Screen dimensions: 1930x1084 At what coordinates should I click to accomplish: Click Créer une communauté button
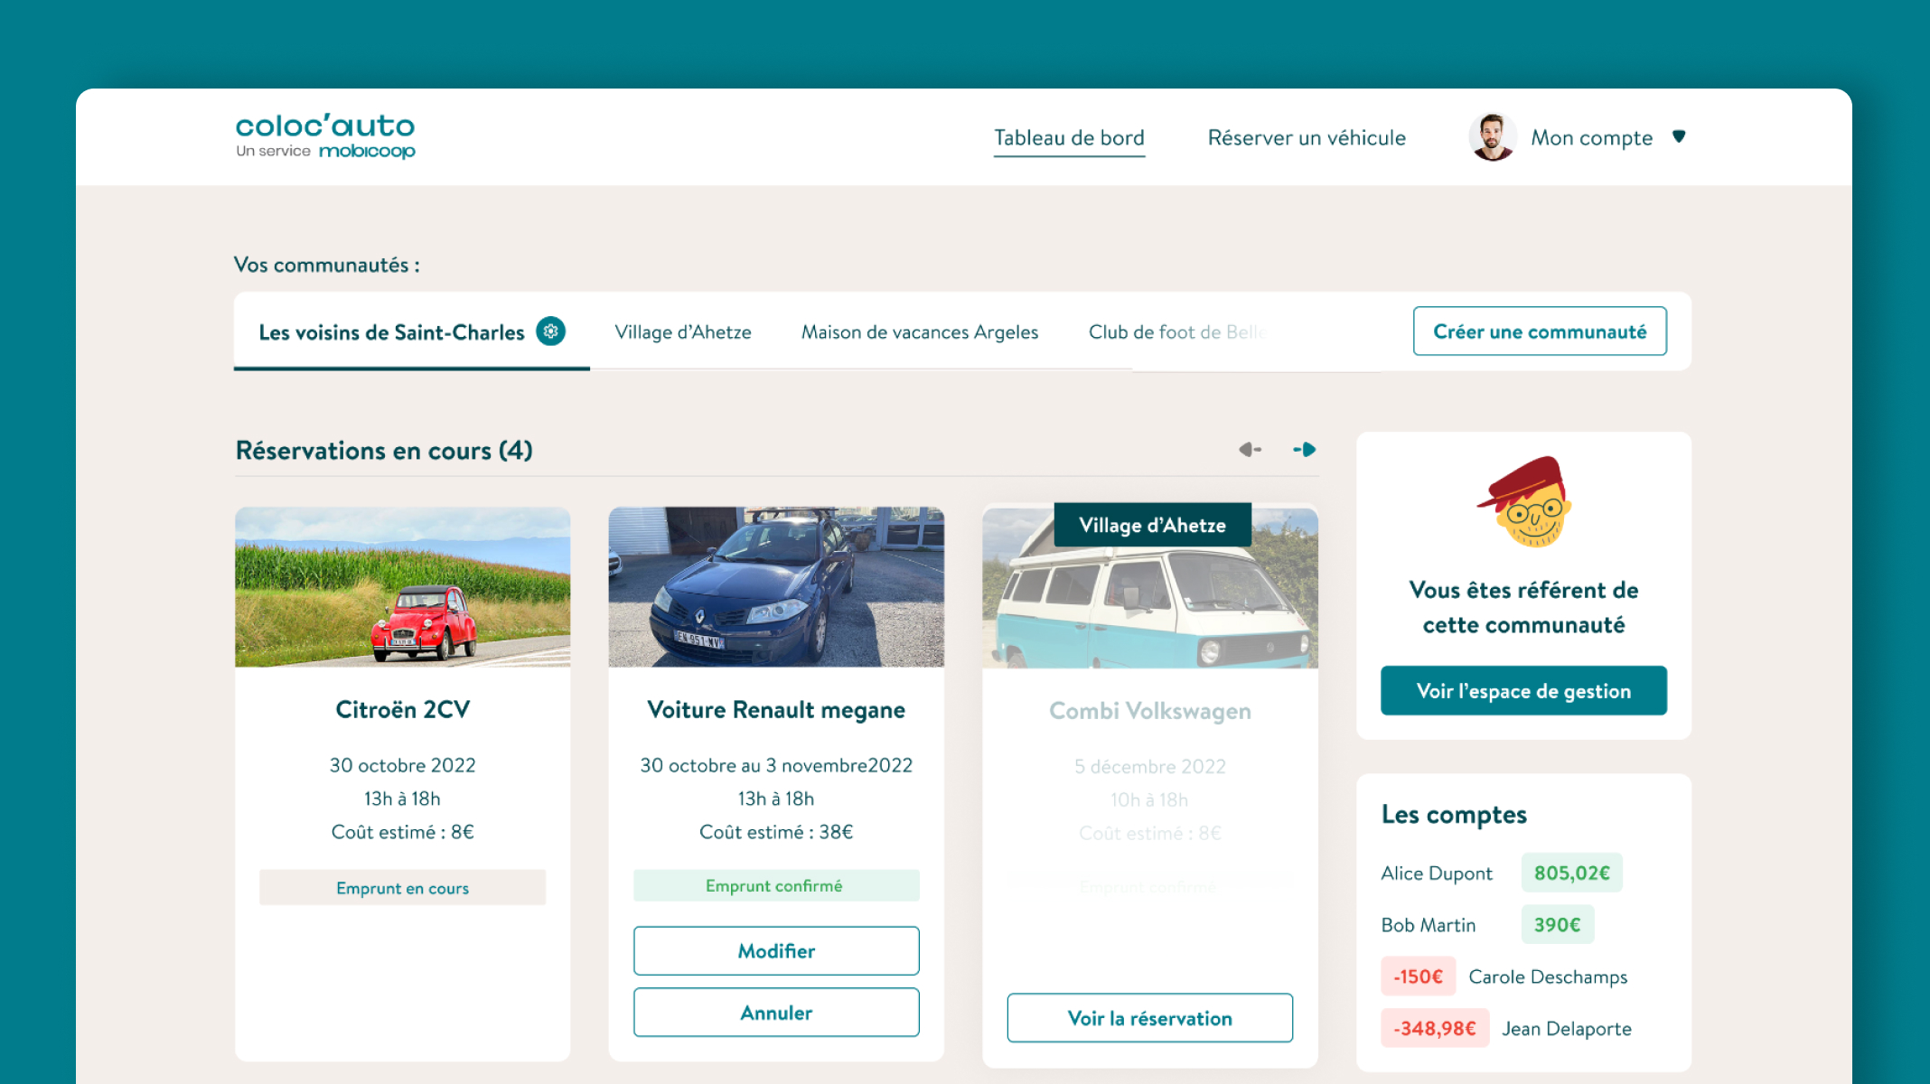tap(1539, 332)
